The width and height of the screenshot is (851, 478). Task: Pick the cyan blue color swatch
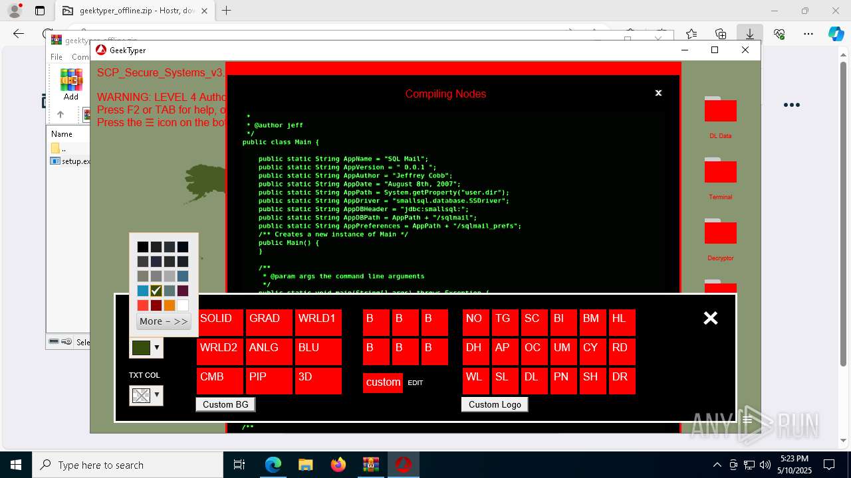click(143, 291)
